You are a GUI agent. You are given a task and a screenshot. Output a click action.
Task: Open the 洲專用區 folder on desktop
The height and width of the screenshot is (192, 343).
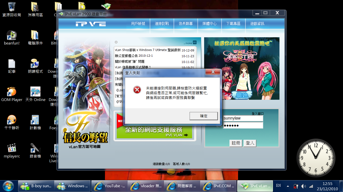[35, 9]
